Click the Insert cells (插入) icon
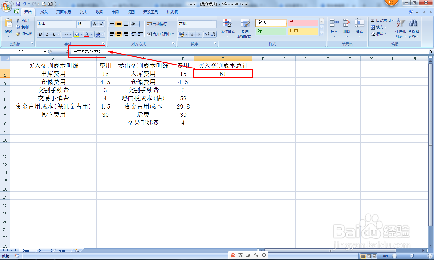Image resolution: width=434 pixels, height=260 pixels. point(334,23)
